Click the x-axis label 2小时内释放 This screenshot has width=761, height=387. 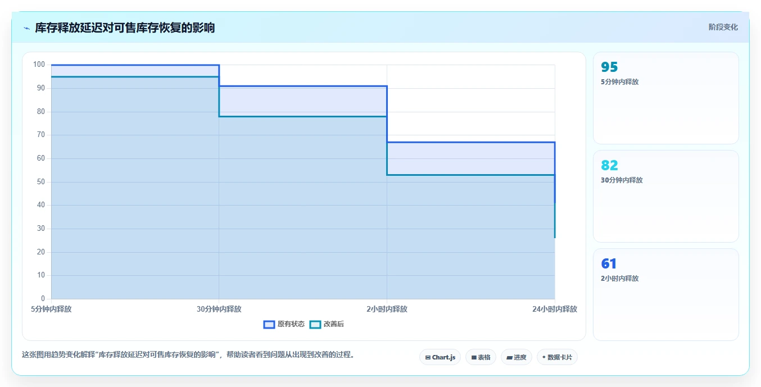point(387,309)
